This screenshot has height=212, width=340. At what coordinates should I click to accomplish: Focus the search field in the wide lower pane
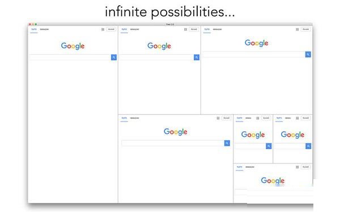(x=173, y=143)
